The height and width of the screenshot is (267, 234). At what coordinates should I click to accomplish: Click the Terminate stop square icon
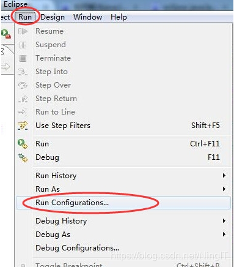23,58
